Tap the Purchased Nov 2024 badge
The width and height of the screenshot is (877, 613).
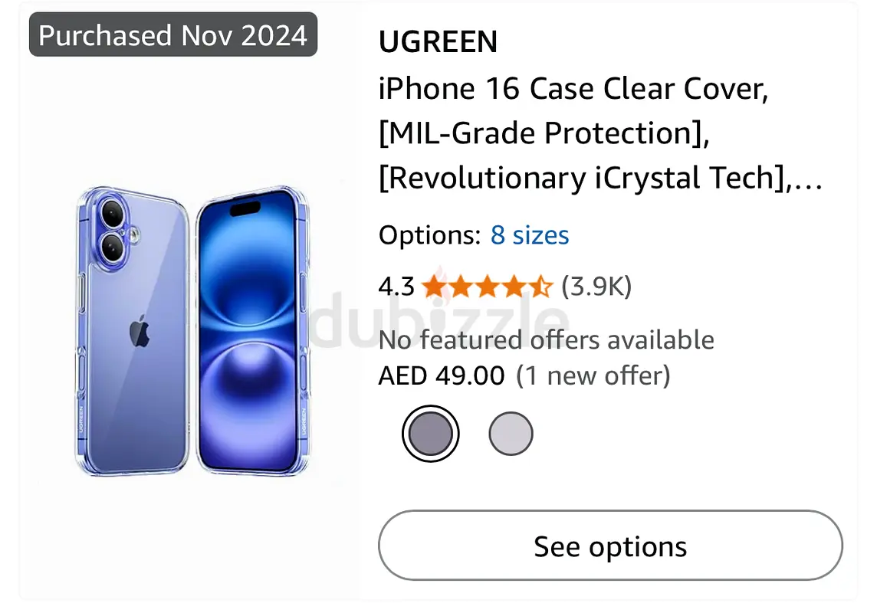tap(173, 34)
